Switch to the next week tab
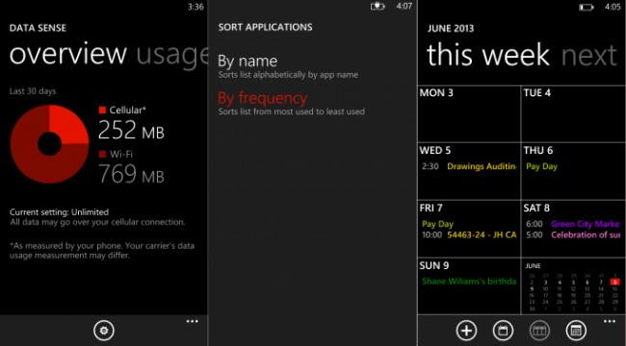 tap(589, 55)
